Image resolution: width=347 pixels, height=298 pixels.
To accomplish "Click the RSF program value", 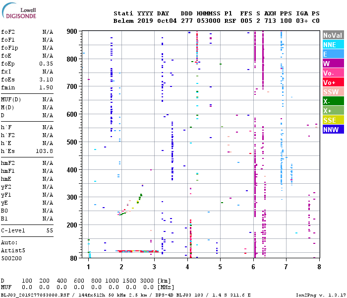I will (x=230, y=21).
